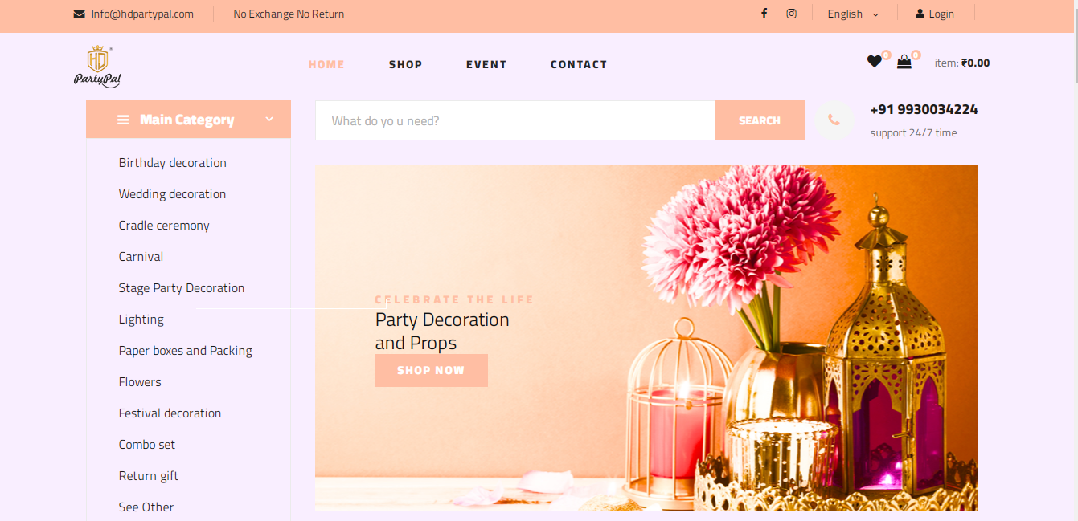Open the CONTACT menu item
The image size is (1078, 521).
pyautogui.click(x=579, y=64)
